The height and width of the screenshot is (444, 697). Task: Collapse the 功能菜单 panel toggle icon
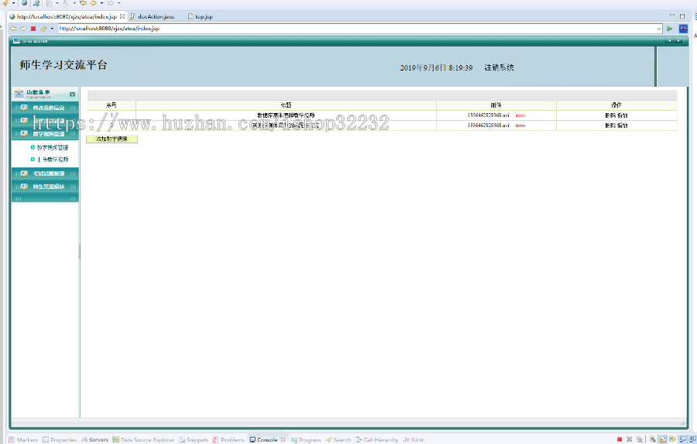pos(72,95)
